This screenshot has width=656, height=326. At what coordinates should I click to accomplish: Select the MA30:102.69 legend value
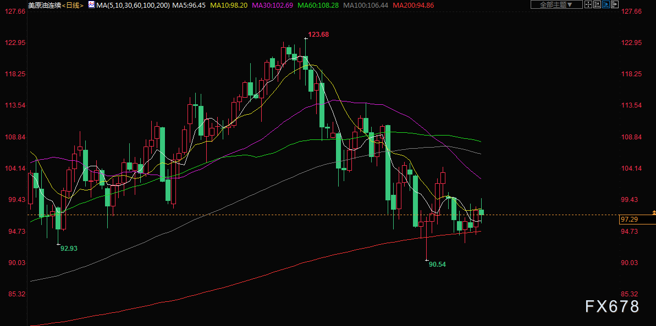pos(272,5)
